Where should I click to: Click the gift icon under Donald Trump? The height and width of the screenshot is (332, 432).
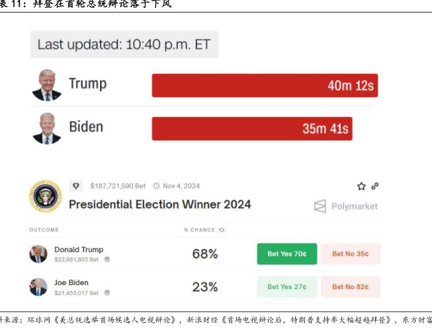107,259
